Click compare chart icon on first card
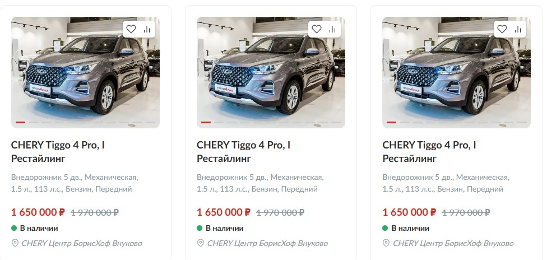 147,29
